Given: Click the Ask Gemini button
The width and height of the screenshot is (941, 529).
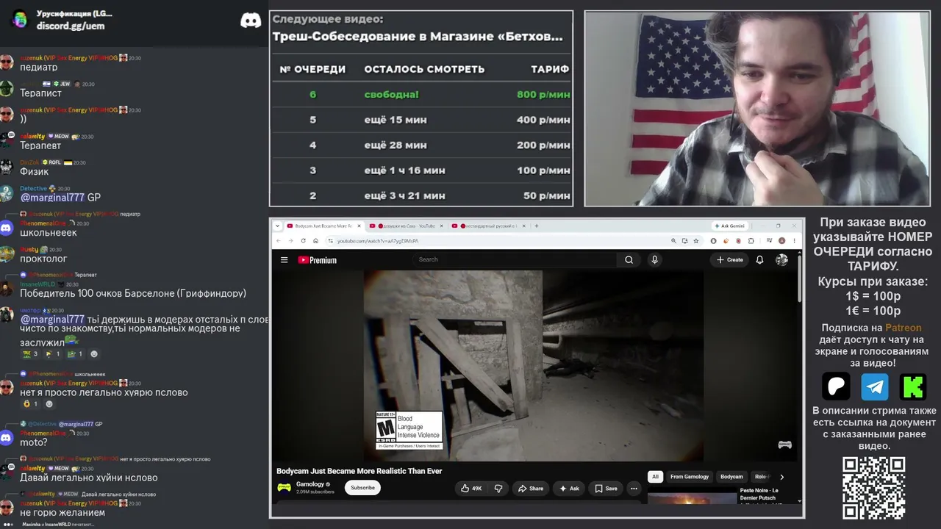Looking at the screenshot, I should pos(730,226).
